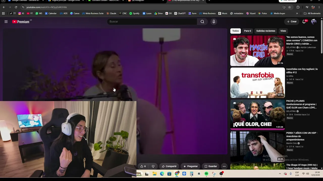Open Chrome's three-dot menu
The width and height of the screenshot is (323, 181).
tap(319, 7)
